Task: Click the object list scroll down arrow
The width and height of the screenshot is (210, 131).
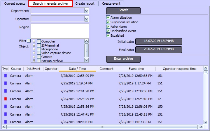Action: click(x=86, y=60)
